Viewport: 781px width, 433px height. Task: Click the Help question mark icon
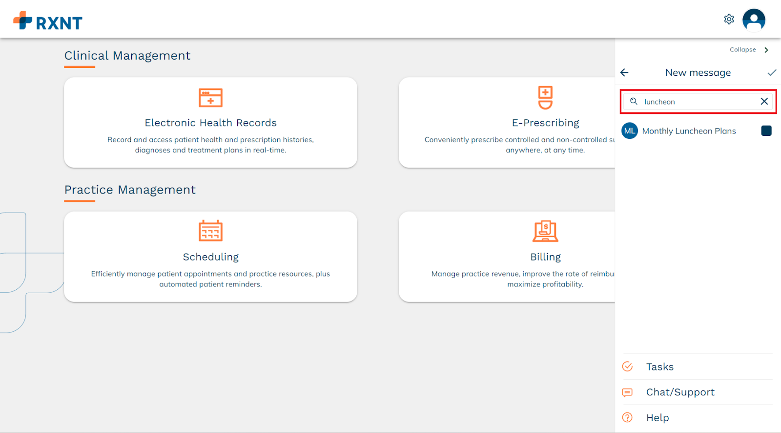point(627,417)
